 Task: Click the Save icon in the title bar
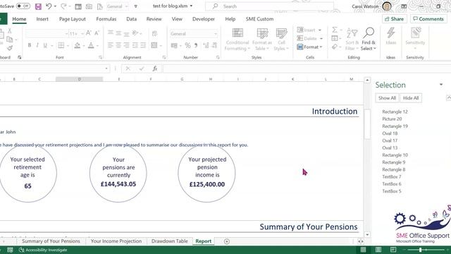point(38,6)
